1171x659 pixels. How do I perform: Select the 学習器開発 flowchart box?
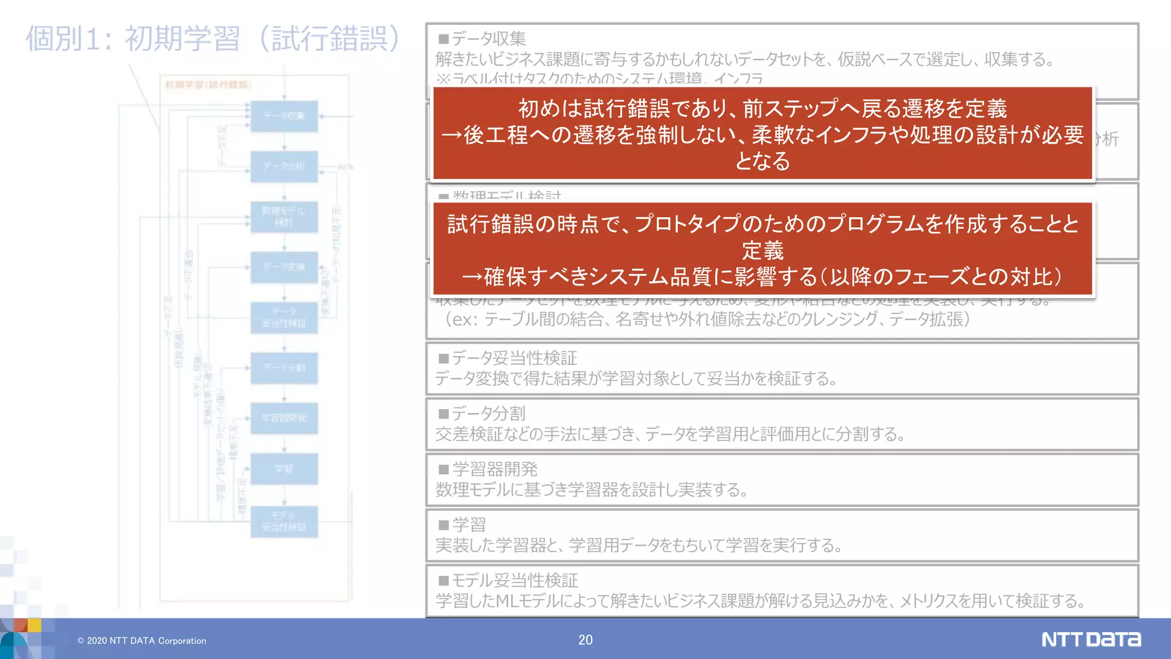click(x=284, y=418)
